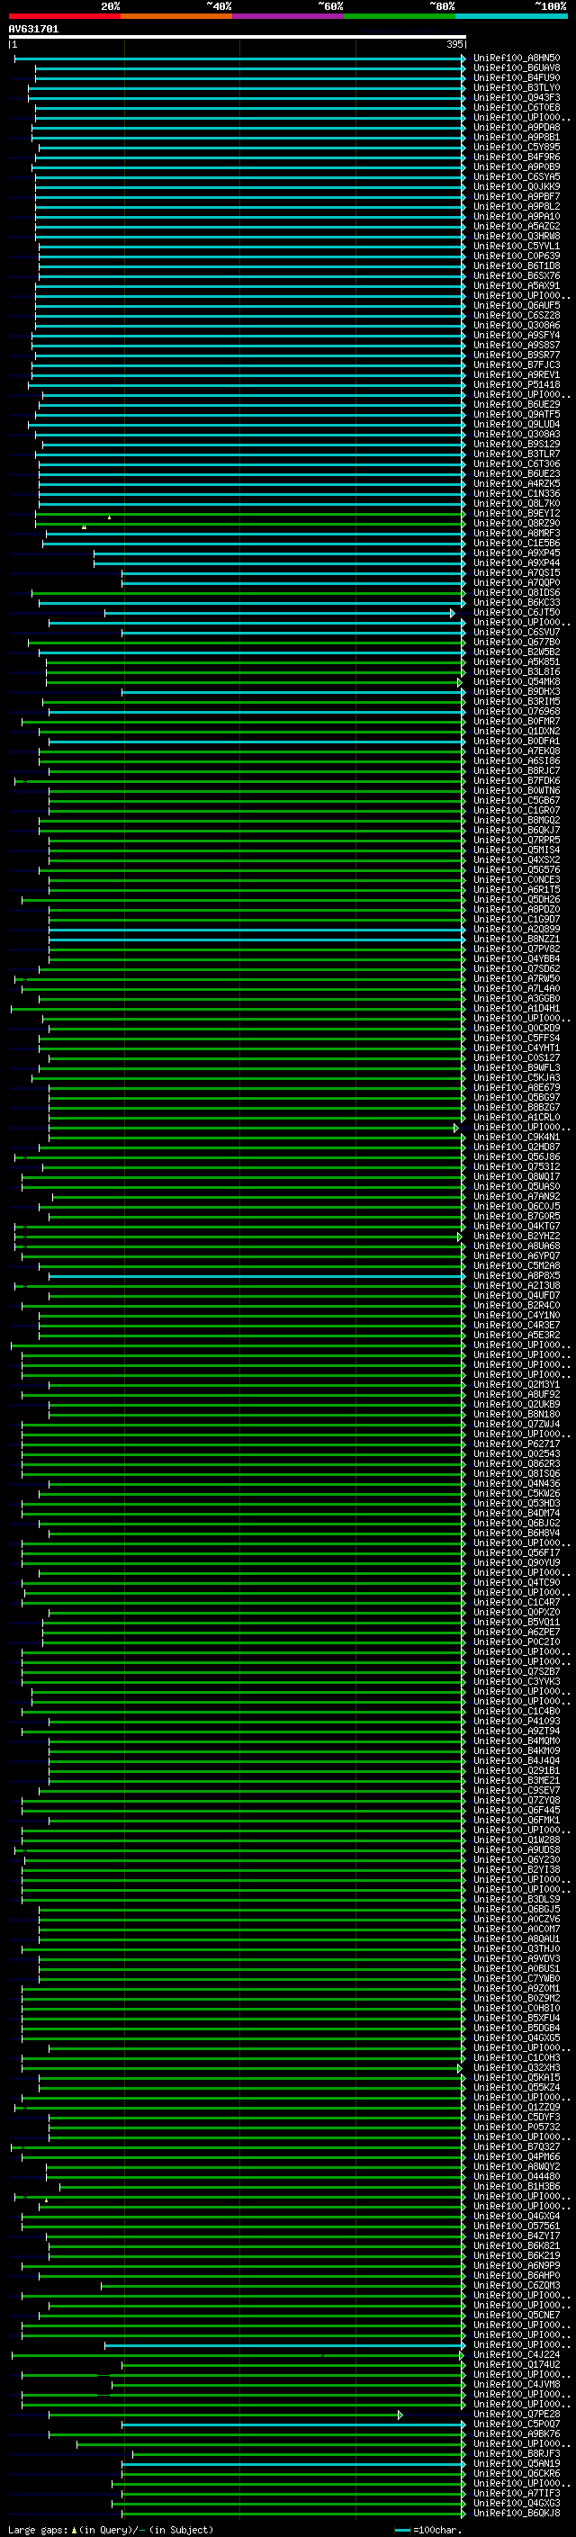Click the red ~20% identity legend segment
The image size is (576, 2537).
pyautogui.click(x=64, y=16)
